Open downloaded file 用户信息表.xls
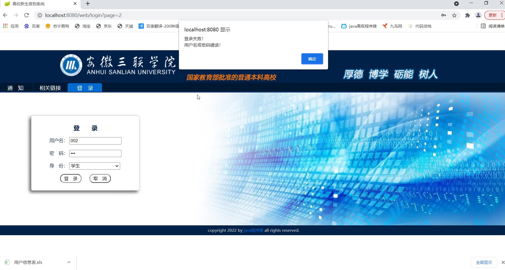This screenshot has height=270, width=505. 28,262
